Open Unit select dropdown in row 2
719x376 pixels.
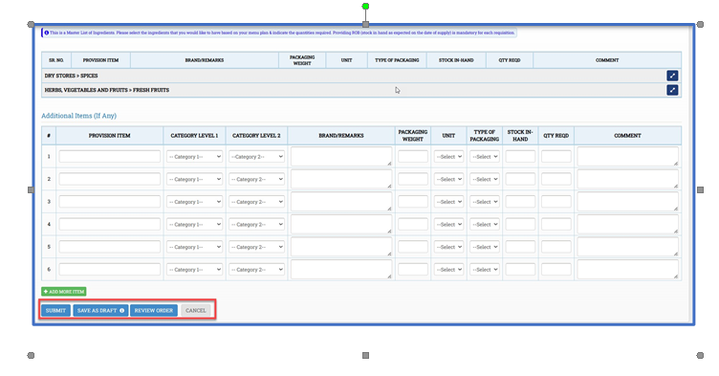click(x=448, y=180)
